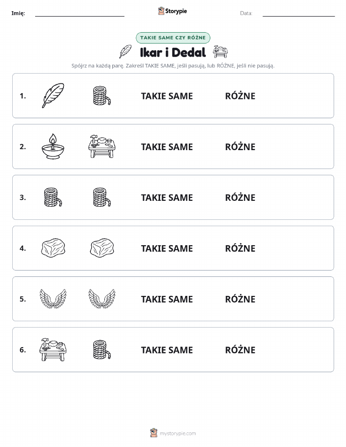Click the left rope coil in row 3
346x447 pixels.
point(53,197)
